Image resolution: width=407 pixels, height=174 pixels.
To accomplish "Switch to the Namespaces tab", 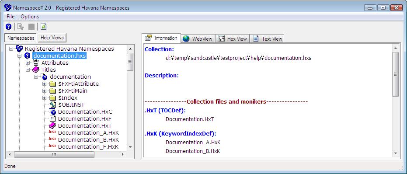I will point(21,38).
